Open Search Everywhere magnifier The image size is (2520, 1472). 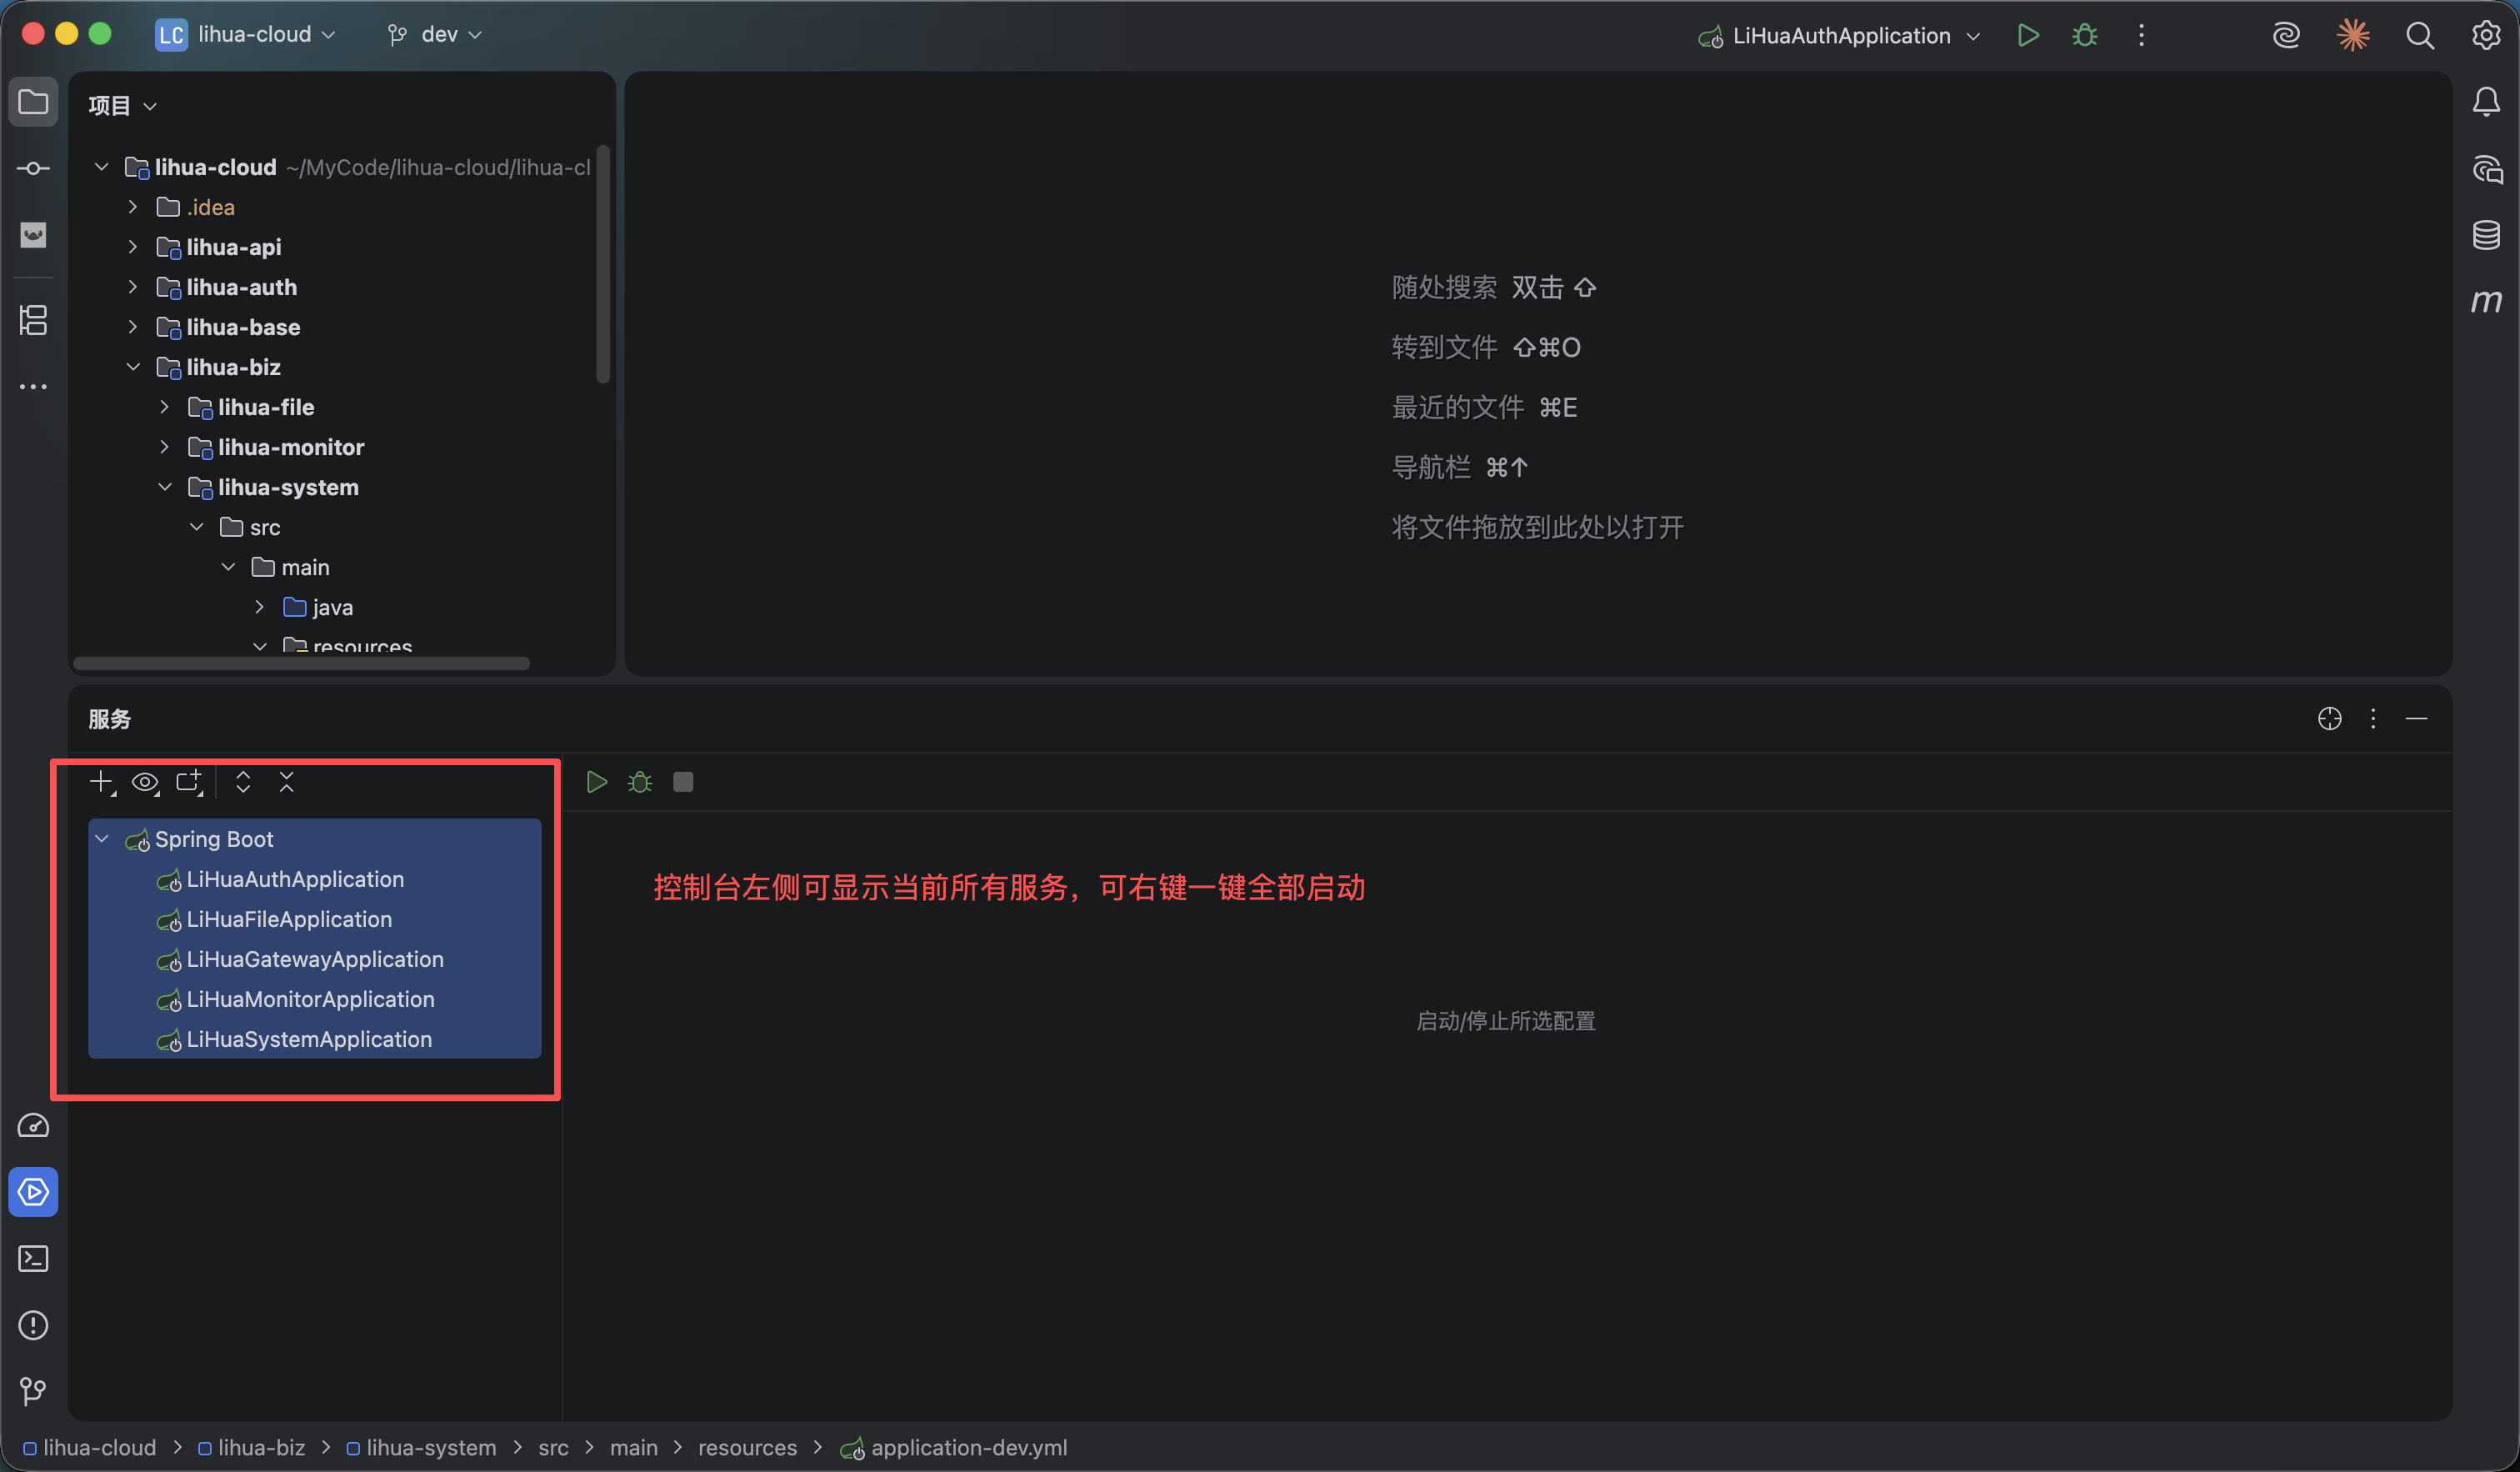(2420, 36)
